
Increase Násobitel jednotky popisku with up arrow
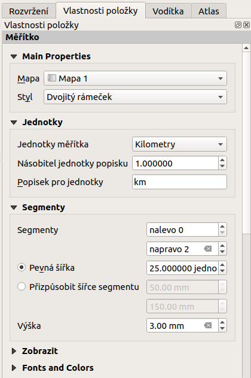(x=222, y=160)
